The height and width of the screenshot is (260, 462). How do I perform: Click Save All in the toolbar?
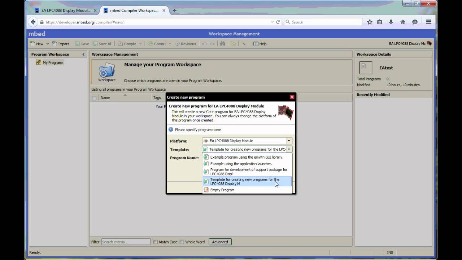tap(102, 44)
